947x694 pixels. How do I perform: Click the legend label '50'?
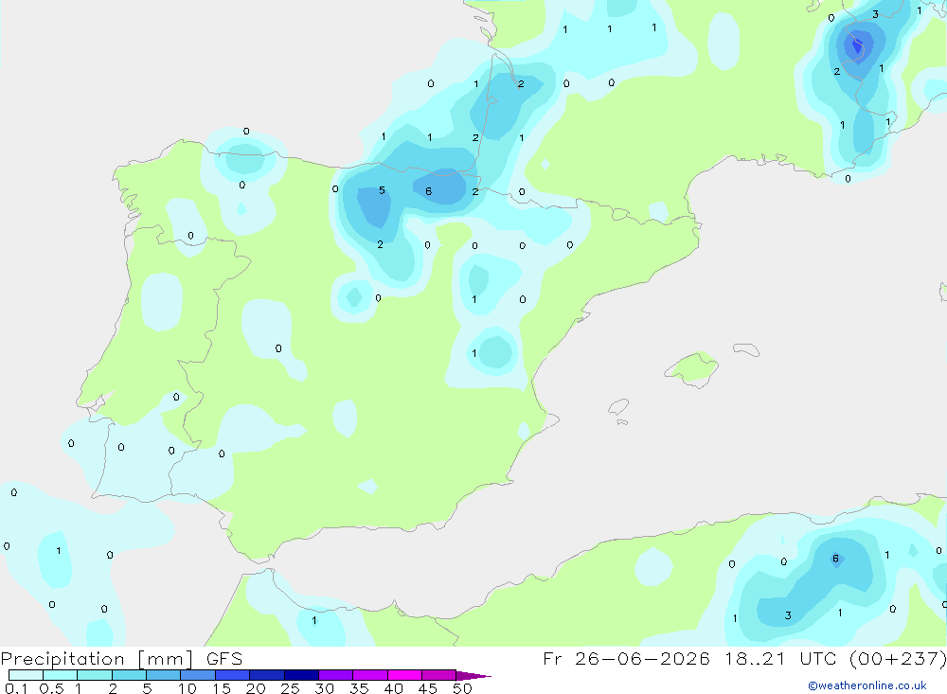point(462,688)
